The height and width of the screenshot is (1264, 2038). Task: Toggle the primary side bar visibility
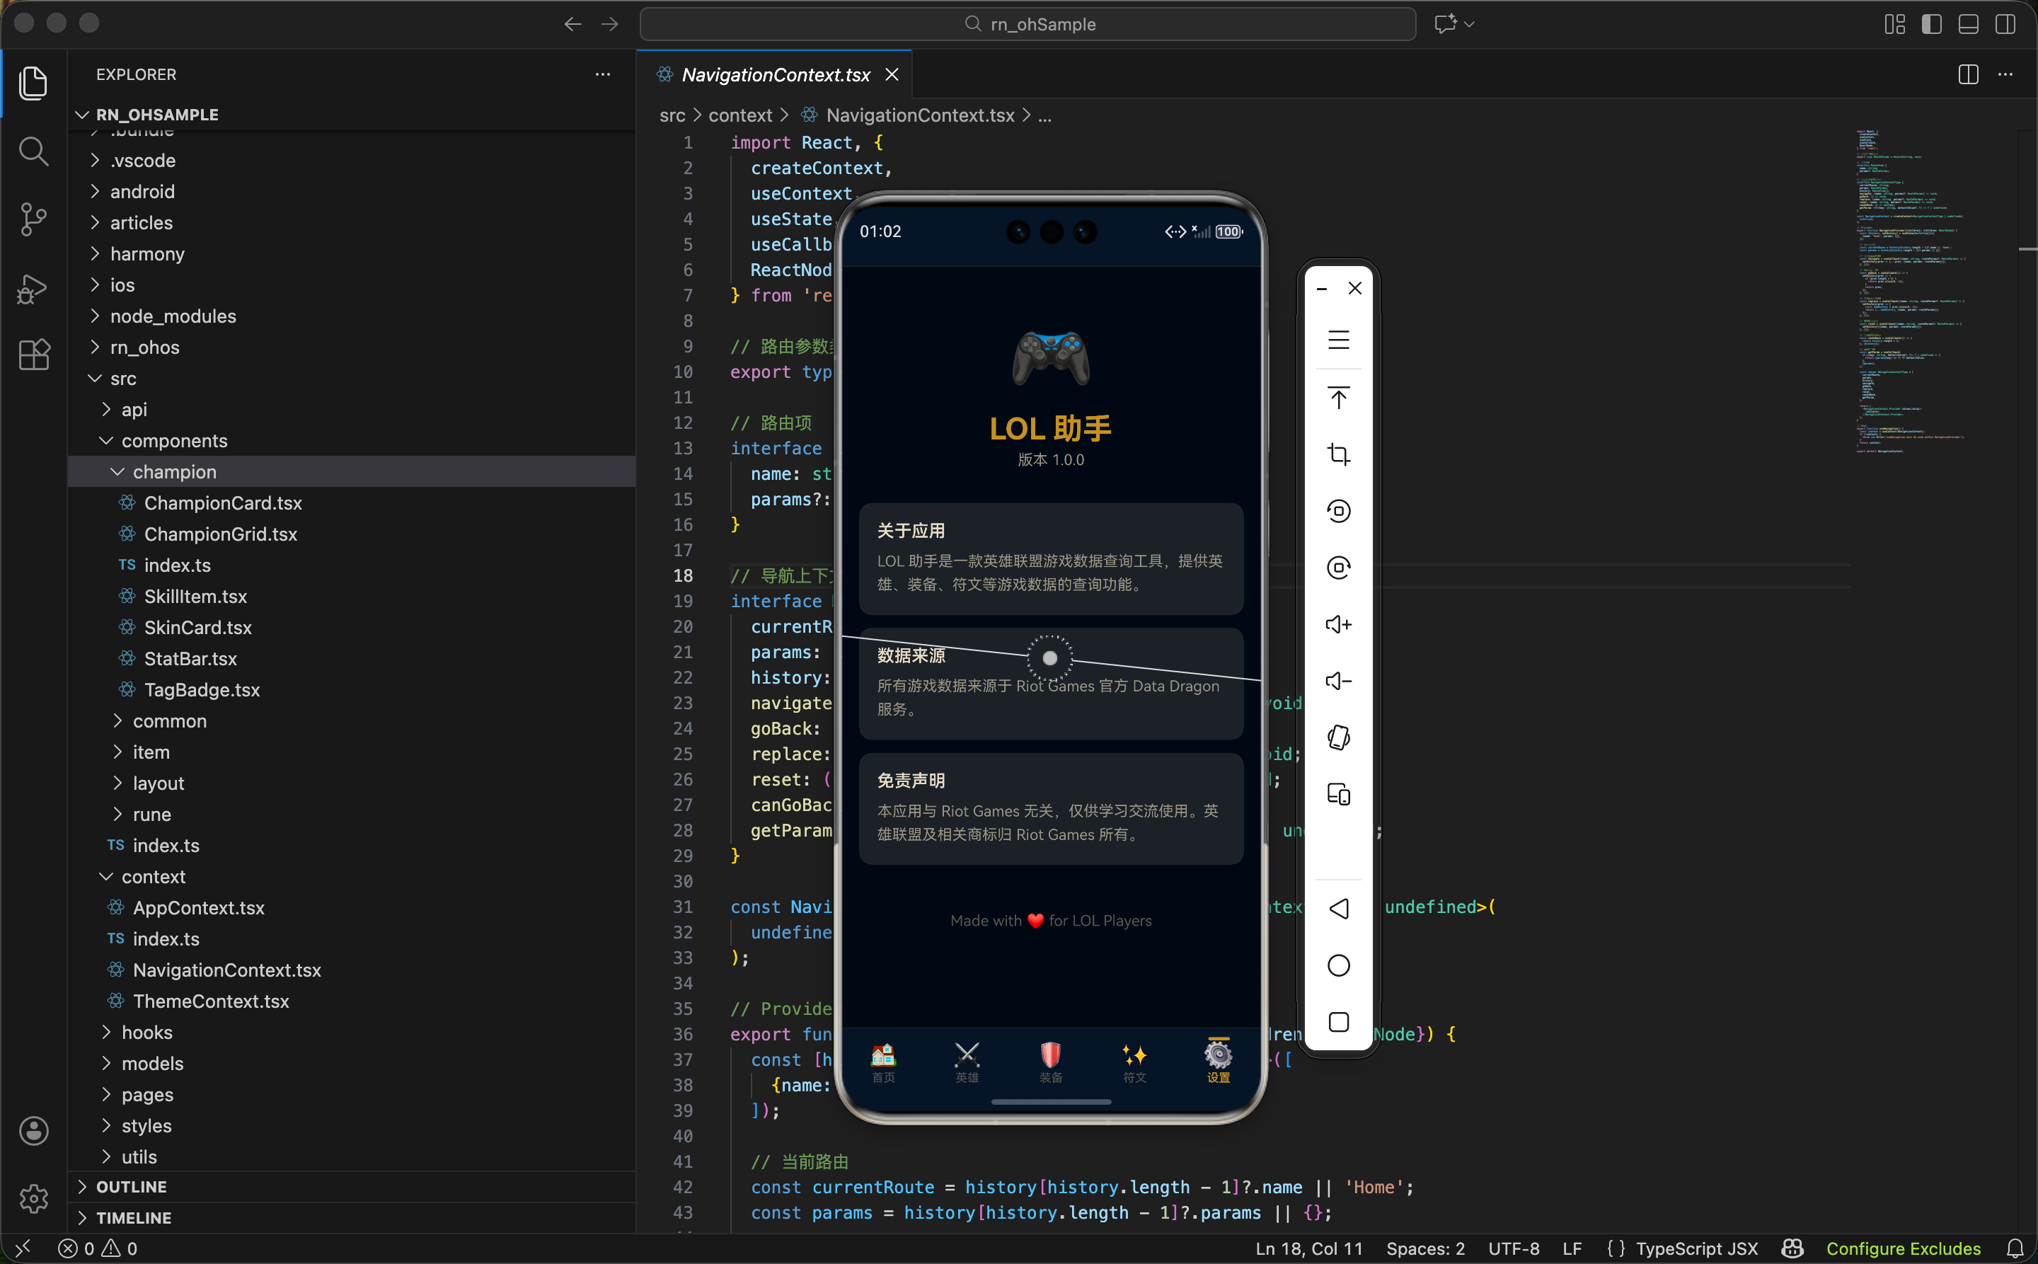(x=1932, y=24)
